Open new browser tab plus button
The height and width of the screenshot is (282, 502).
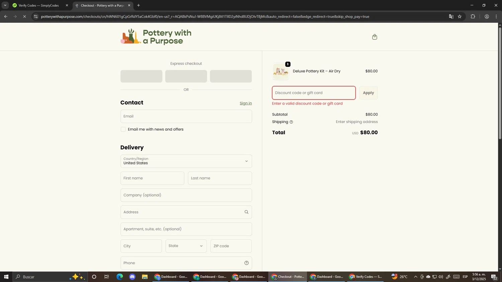pos(139,5)
